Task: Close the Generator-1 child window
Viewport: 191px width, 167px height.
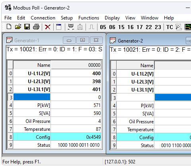Action: pyautogui.click(x=96, y=40)
